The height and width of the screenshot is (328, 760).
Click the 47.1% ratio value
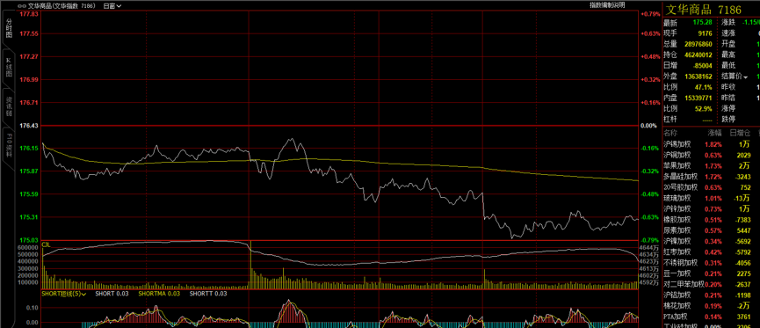[x=703, y=87]
